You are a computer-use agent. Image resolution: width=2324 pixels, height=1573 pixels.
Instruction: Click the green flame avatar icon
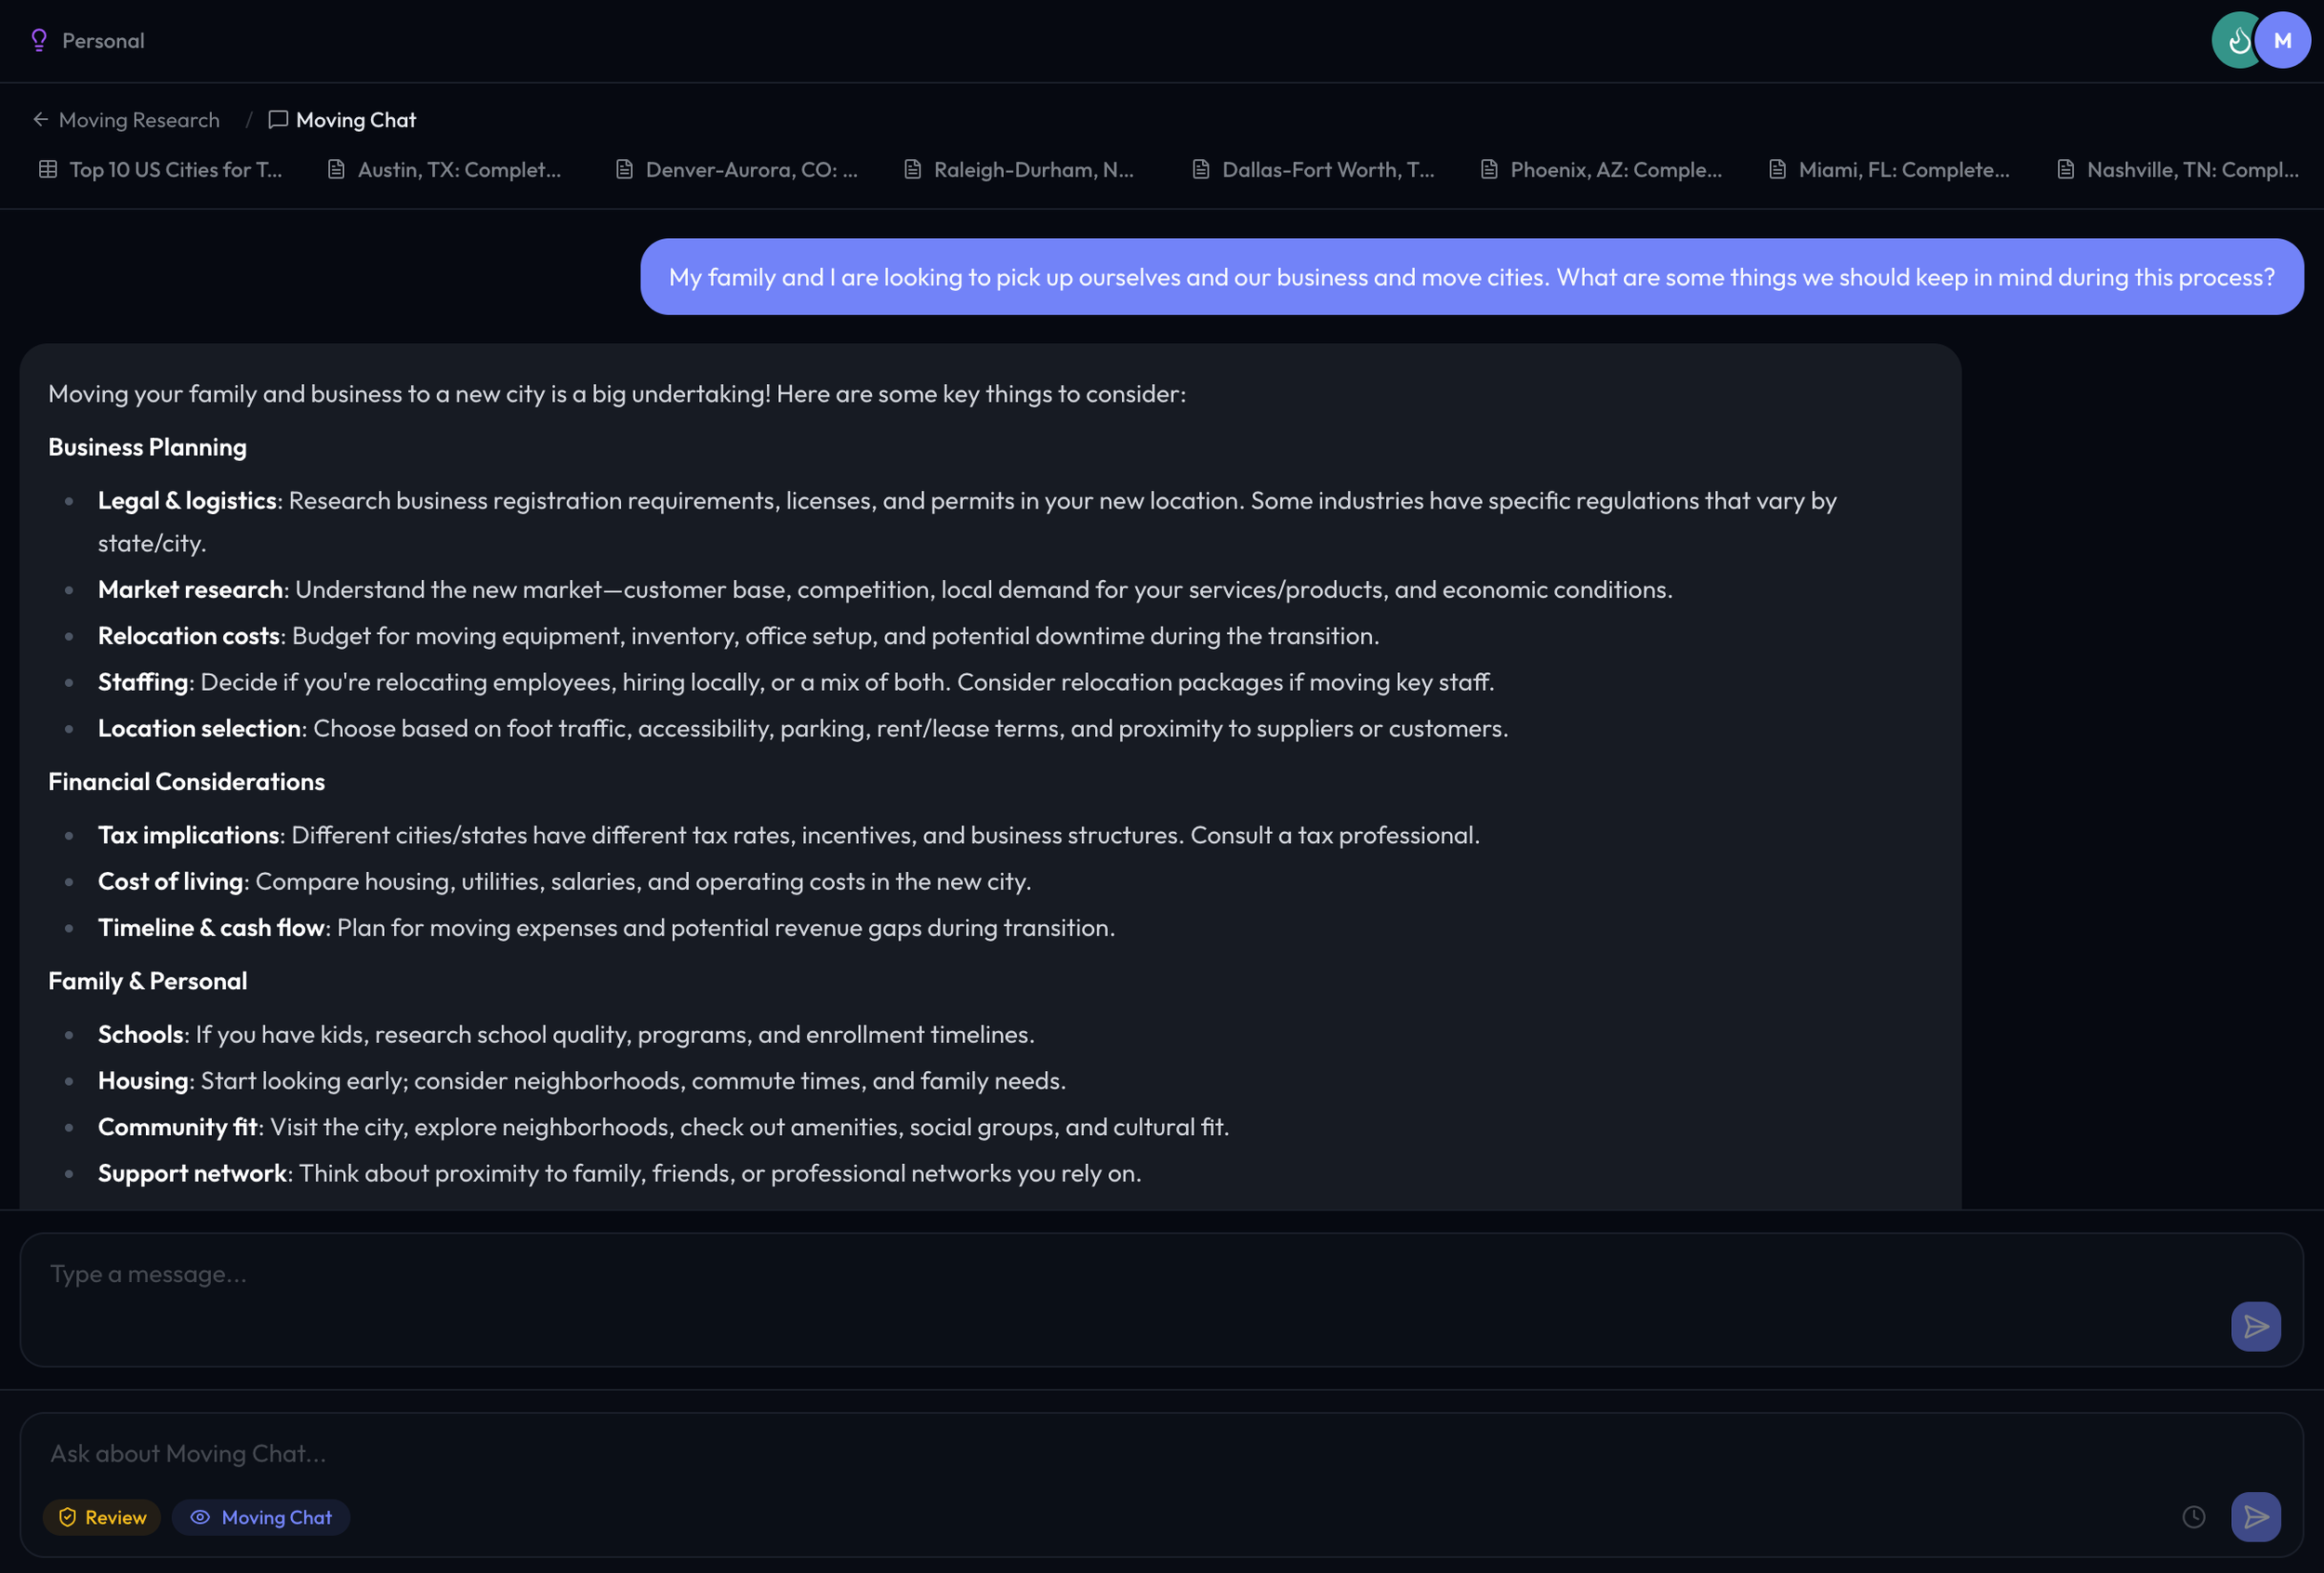click(2236, 40)
